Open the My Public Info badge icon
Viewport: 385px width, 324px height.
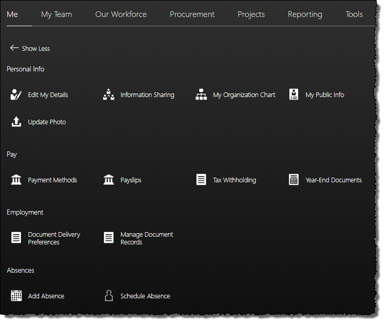click(x=294, y=94)
